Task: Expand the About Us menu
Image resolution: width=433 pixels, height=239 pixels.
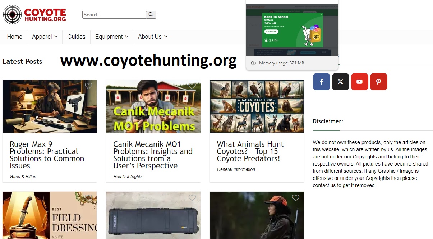Action: [152, 37]
